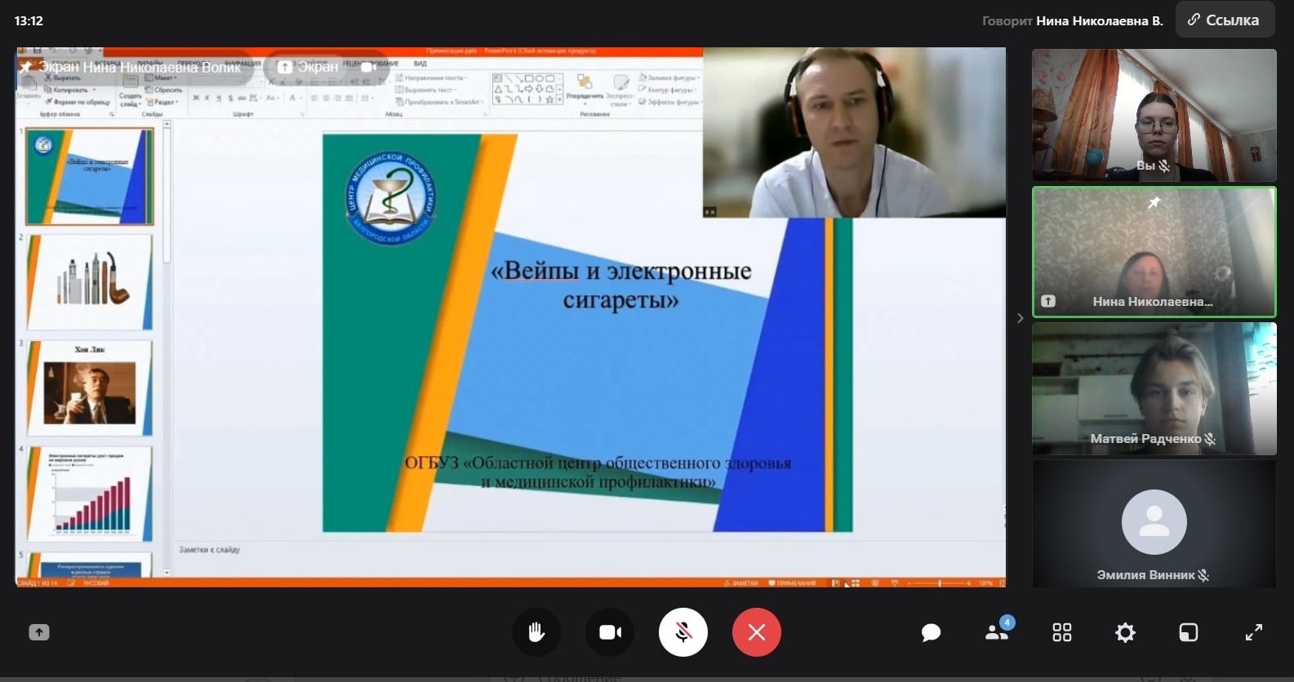Open Контур фигуры shape outline dropdown
The image size is (1294, 682).
(667, 90)
